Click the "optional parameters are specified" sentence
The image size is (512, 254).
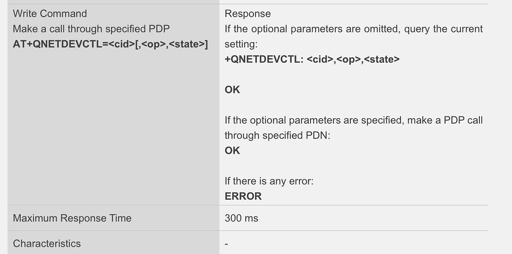pyautogui.click(x=353, y=120)
